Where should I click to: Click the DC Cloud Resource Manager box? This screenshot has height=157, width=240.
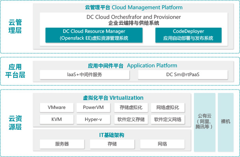(x=94, y=35)
